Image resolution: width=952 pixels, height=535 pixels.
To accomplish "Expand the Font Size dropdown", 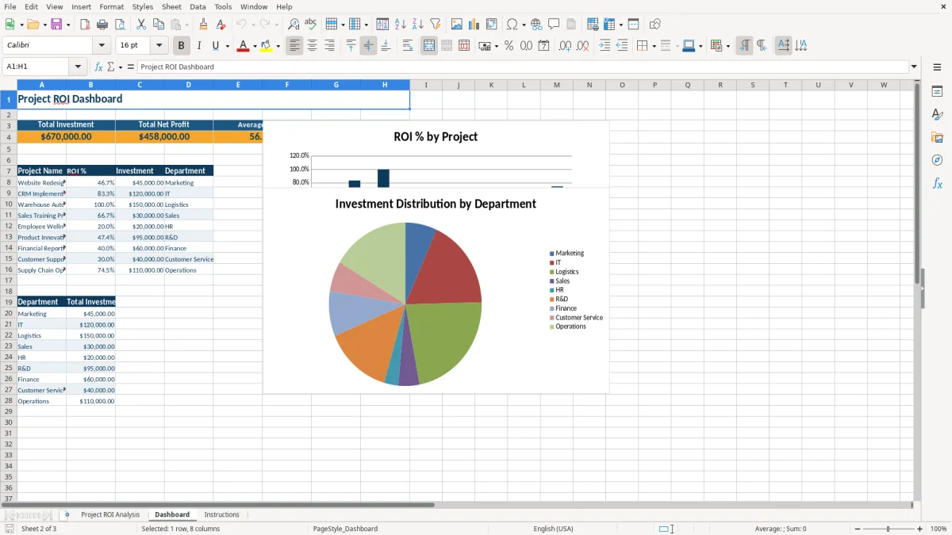I will (x=159, y=46).
